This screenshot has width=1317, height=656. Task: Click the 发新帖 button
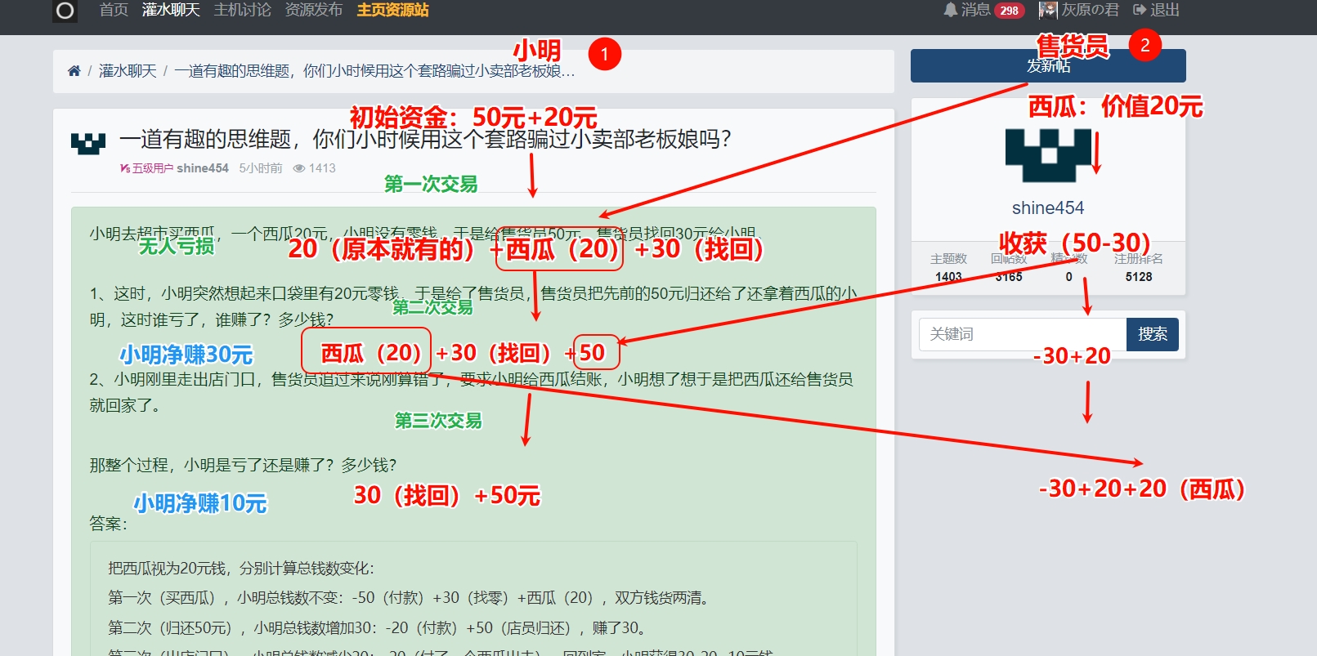tap(1048, 65)
